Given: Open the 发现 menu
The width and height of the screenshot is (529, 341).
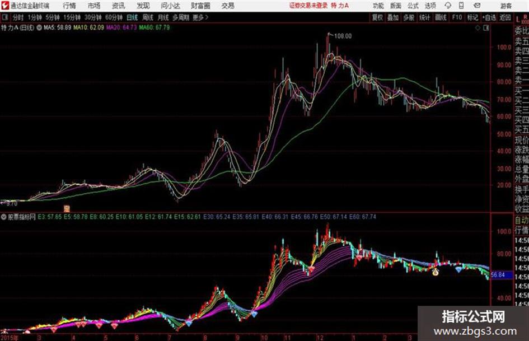Looking at the screenshot, I should 143,6.
